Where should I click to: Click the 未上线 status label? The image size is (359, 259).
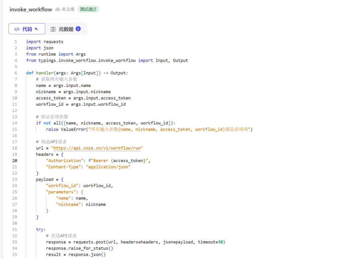(x=68, y=9)
